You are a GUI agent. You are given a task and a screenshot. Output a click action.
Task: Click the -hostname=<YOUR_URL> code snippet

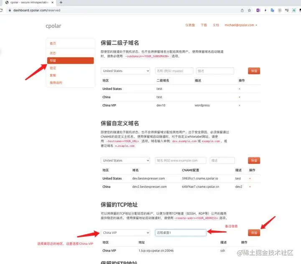pyautogui.click(x=122, y=141)
